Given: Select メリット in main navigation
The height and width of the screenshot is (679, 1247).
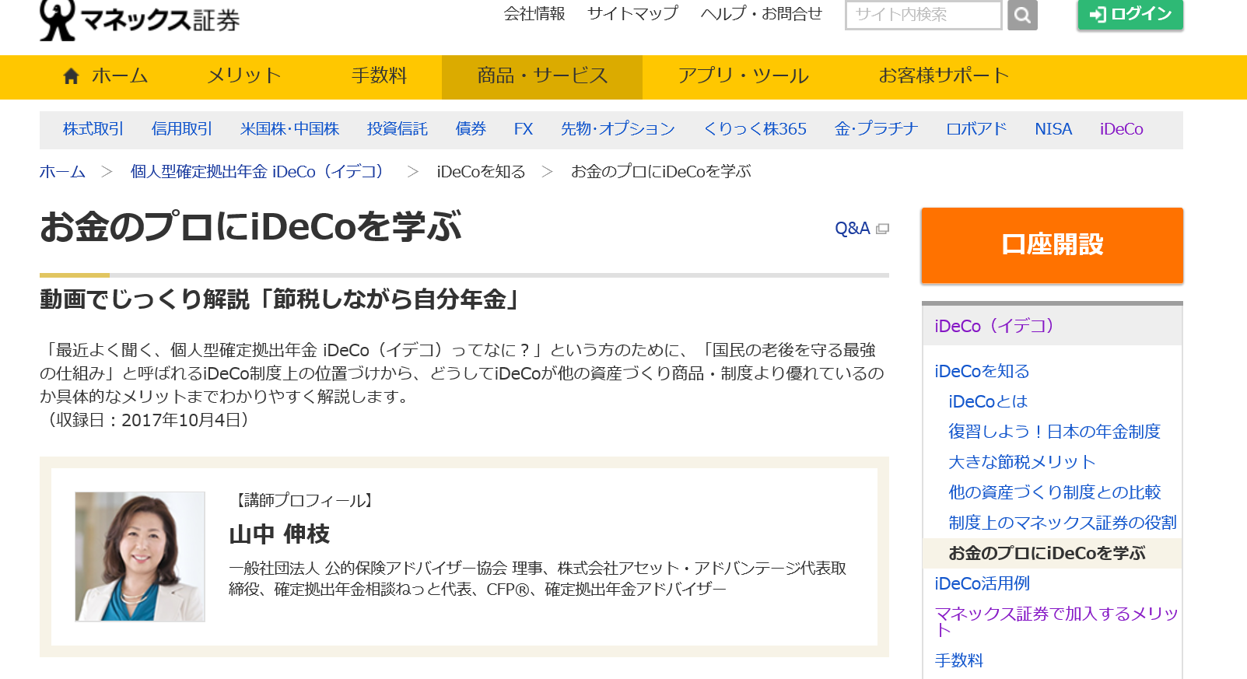Looking at the screenshot, I should (243, 76).
